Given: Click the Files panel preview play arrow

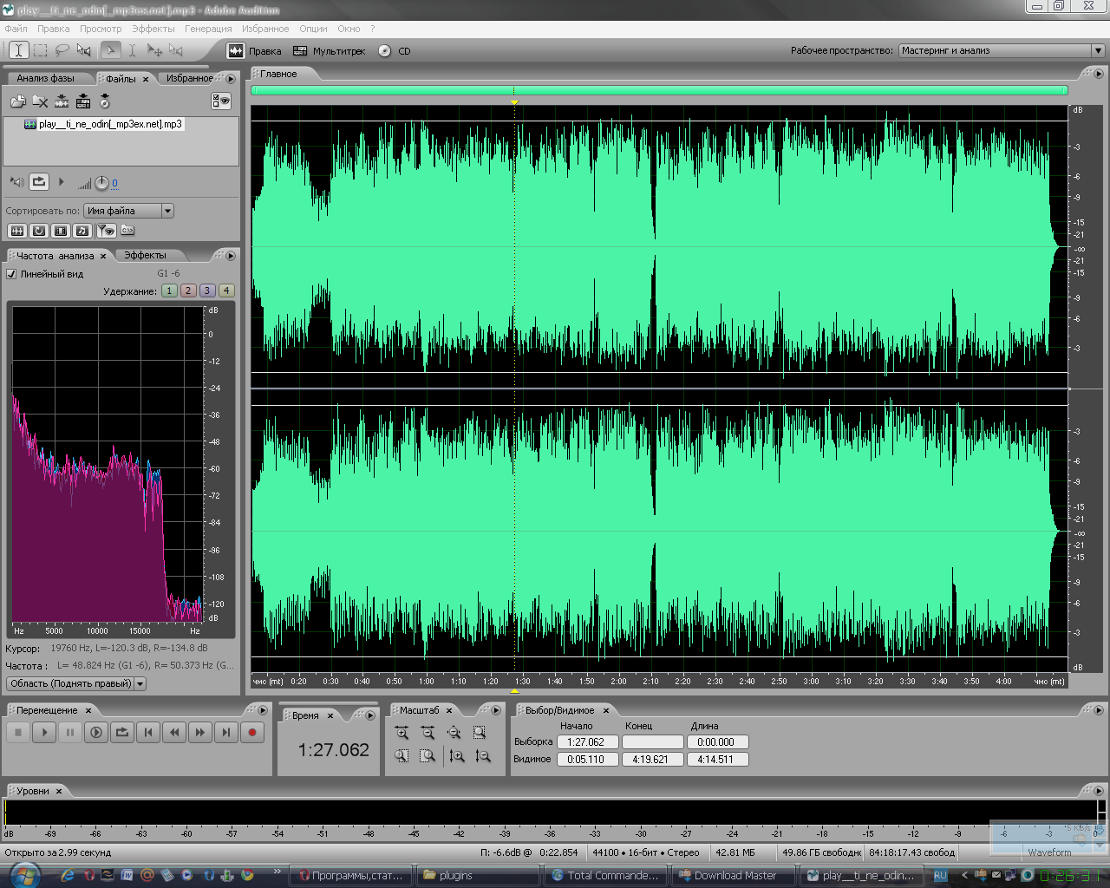Looking at the screenshot, I should click(x=61, y=182).
